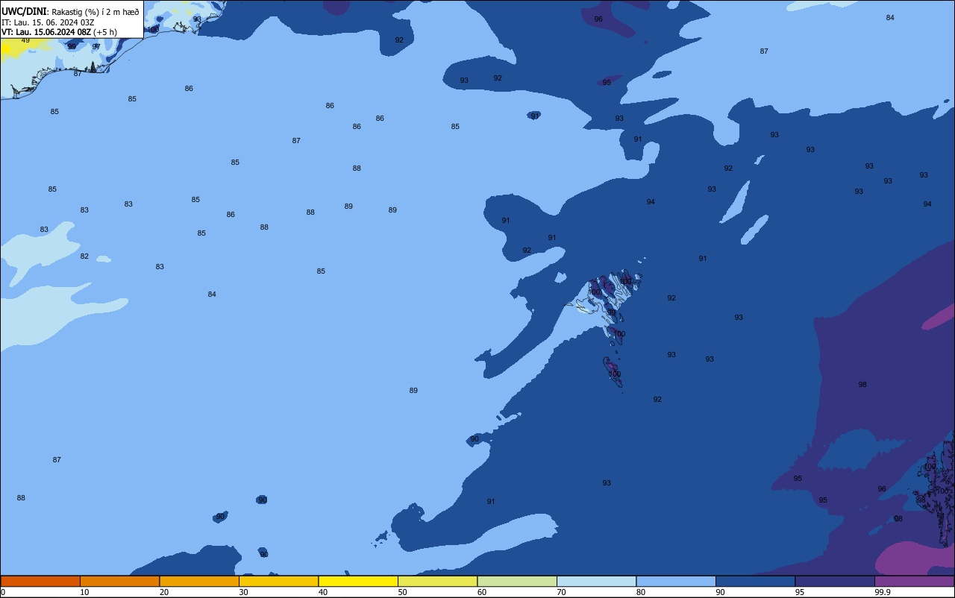Click the '30' tick label on the color scale
This screenshot has width=955, height=598.
243,592
